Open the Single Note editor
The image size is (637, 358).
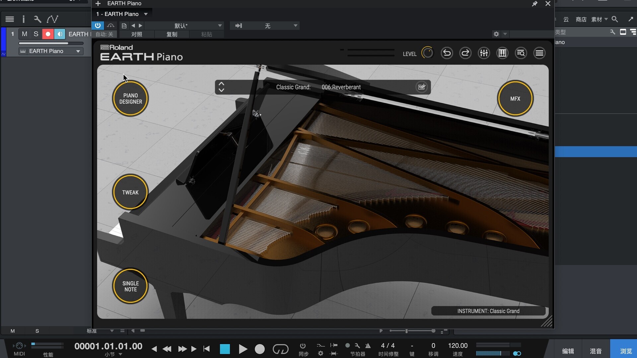130,286
